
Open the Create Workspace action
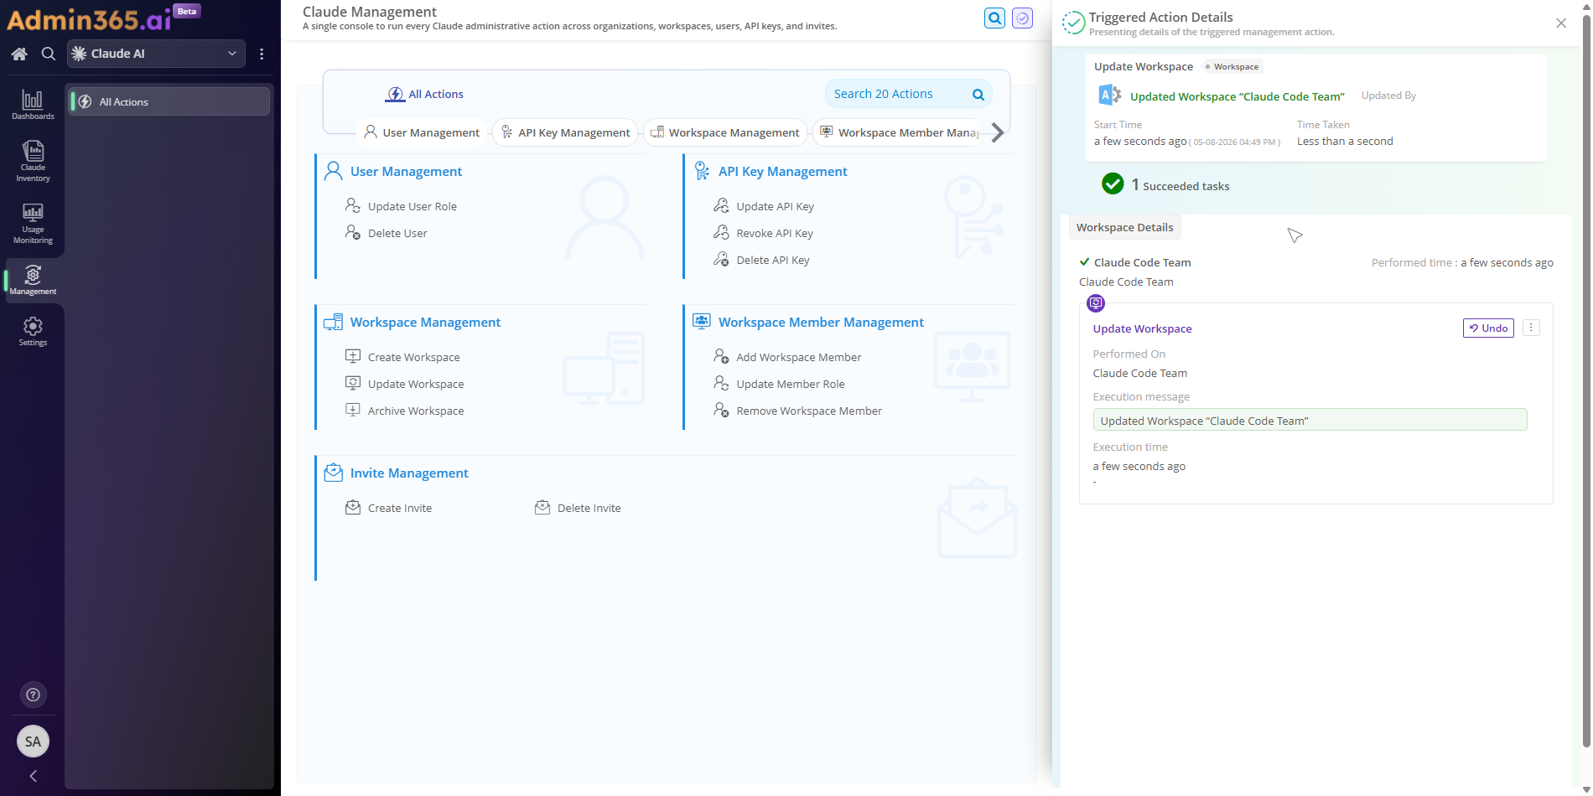(x=403, y=357)
